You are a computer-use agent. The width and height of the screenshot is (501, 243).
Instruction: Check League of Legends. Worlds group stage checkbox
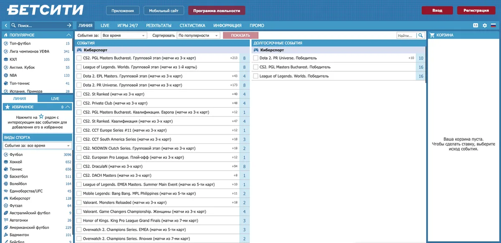(x=79, y=67)
